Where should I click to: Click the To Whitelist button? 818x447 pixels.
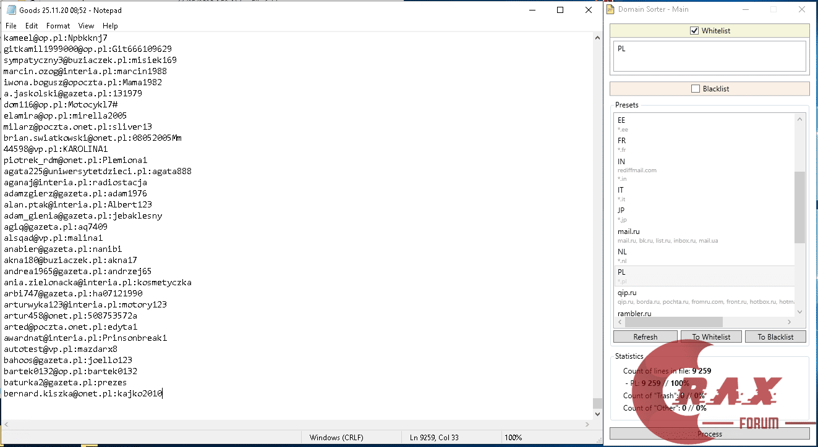click(711, 336)
